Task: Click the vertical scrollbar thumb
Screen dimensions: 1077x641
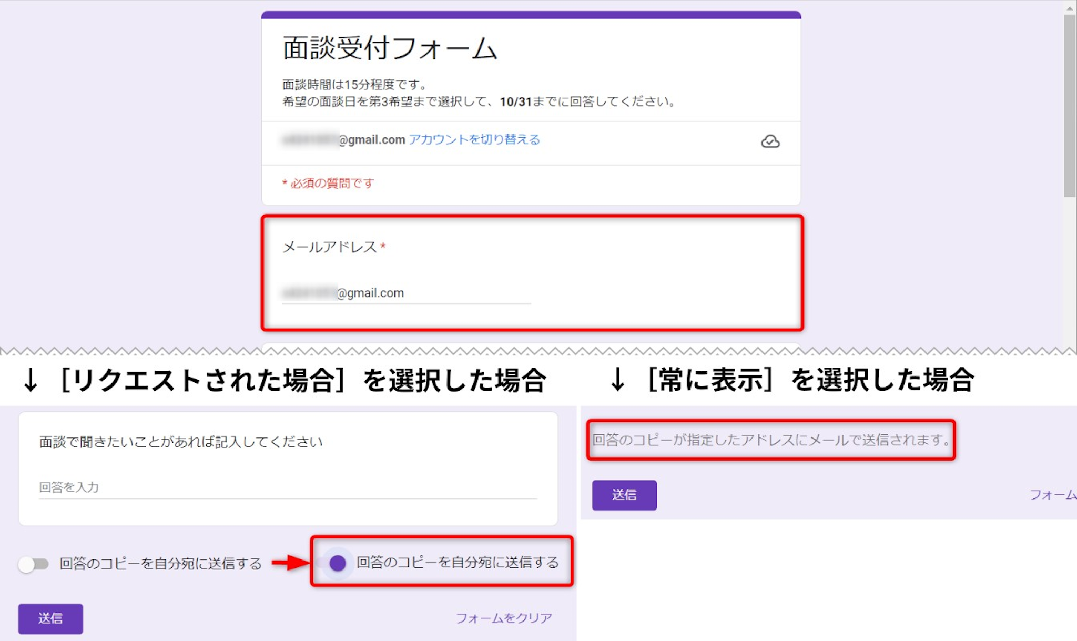Action: point(1070,105)
